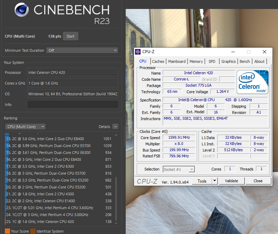Screen dimensions: 278x234
Task: Select ranking row 16 Core 2 Duo E8400 3 GHz
Action: coord(58,159)
